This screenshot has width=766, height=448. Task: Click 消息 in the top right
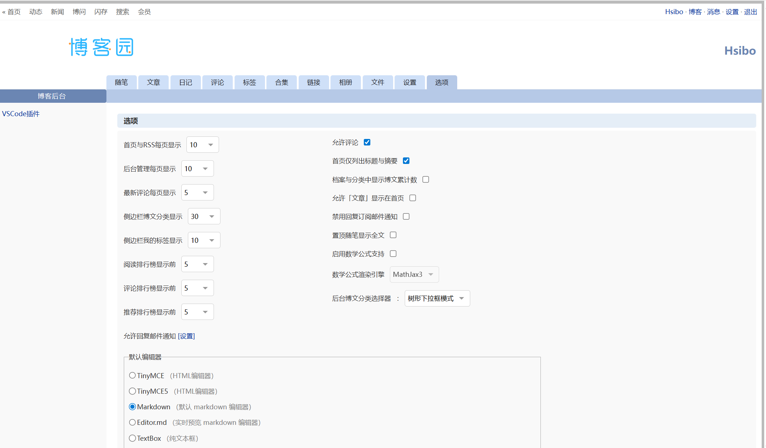click(714, 12)
